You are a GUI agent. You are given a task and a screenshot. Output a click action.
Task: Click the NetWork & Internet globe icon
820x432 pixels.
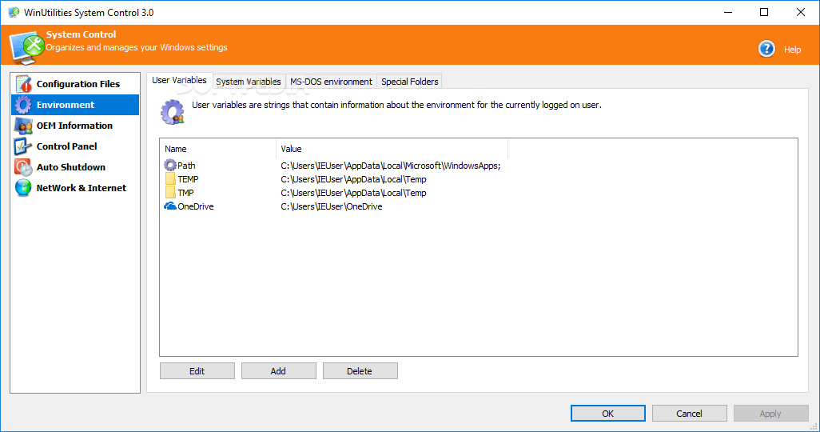click(x=23, y=188)
